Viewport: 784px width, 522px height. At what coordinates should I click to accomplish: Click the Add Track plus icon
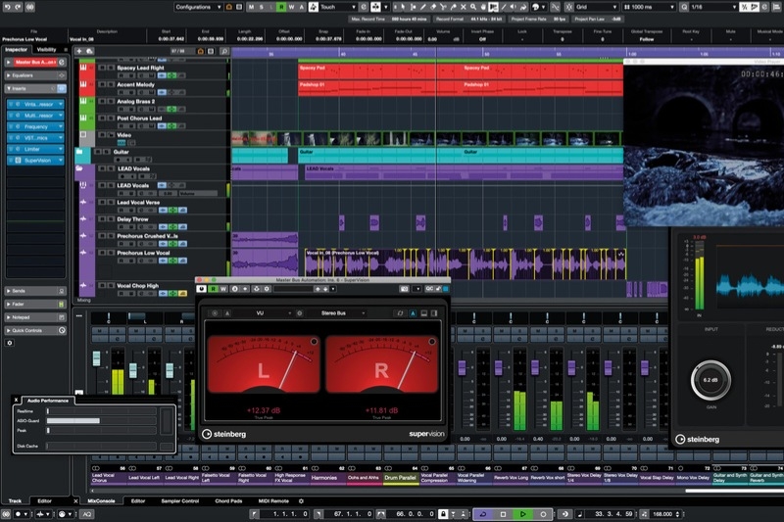[x=79, y=51]
